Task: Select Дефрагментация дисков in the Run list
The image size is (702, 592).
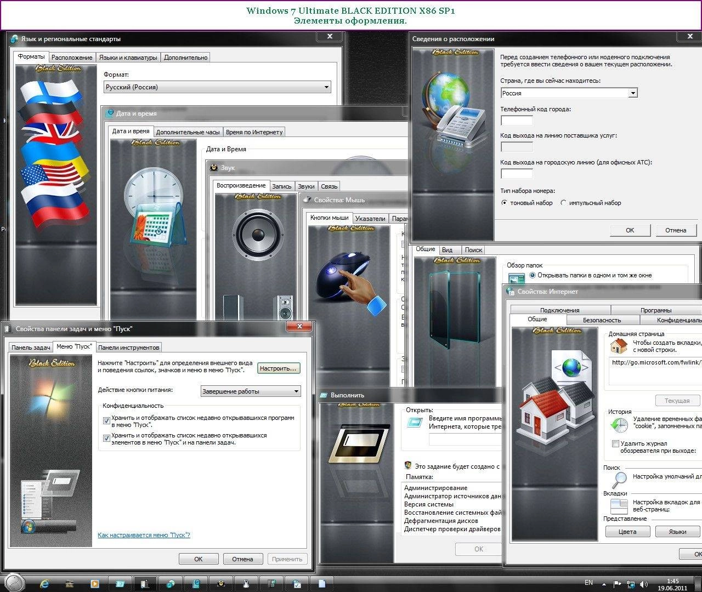Action: (x=441, y=521)
